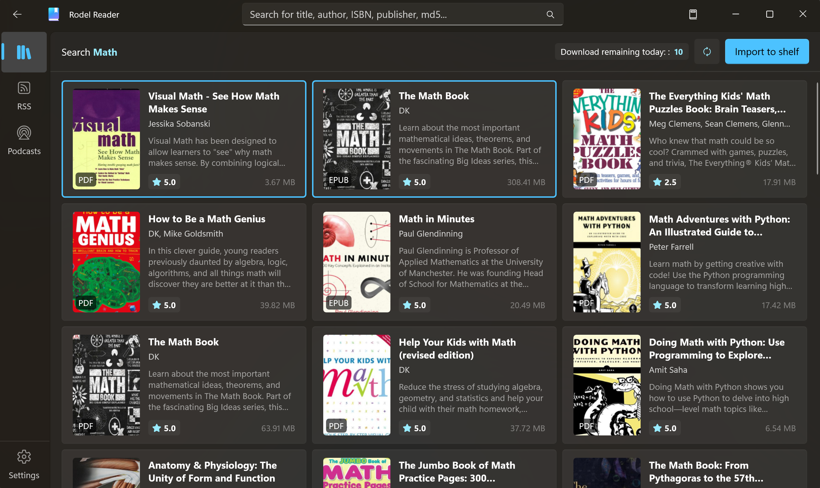Click file size 6.54 MB
The width and height of the screenshot is (820, 488).
pyautogui.click(x=780, y=428)
